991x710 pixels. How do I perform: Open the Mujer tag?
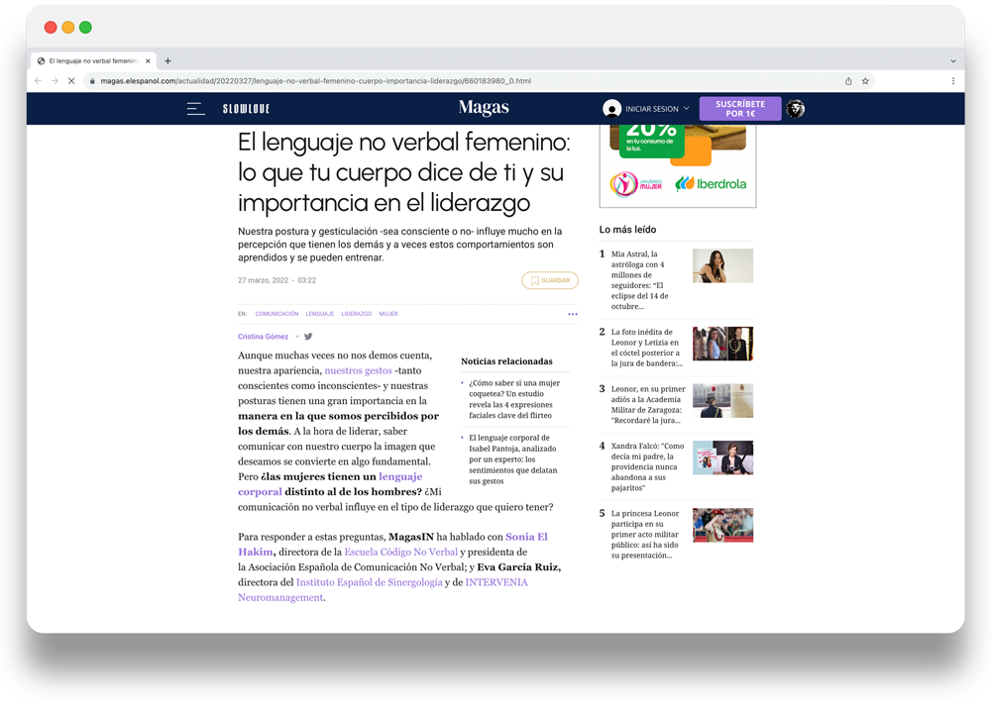[388, 314]
